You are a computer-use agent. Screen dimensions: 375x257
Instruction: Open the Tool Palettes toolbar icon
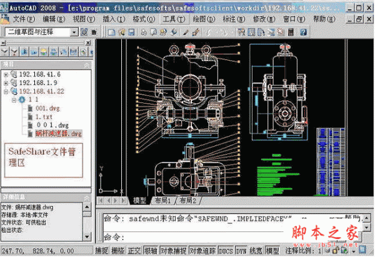(x=261, y=32)
